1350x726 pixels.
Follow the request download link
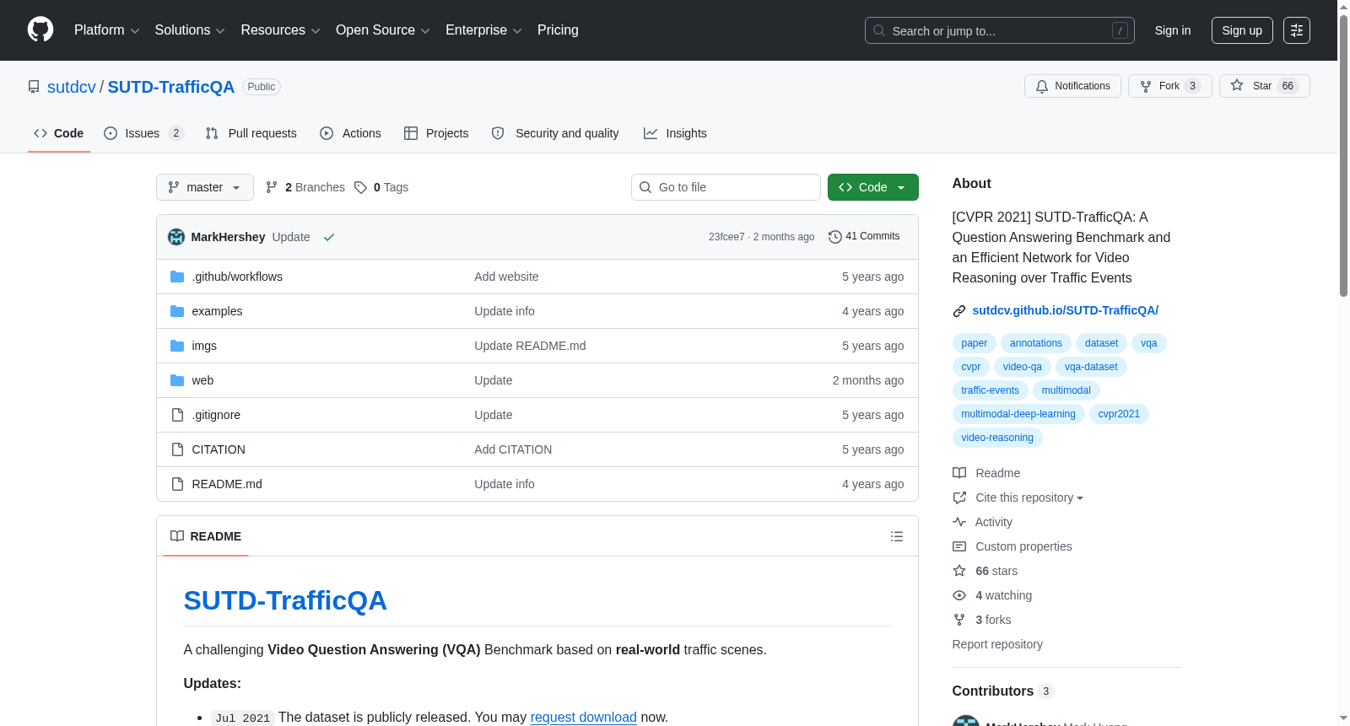[x=584, y=717]
